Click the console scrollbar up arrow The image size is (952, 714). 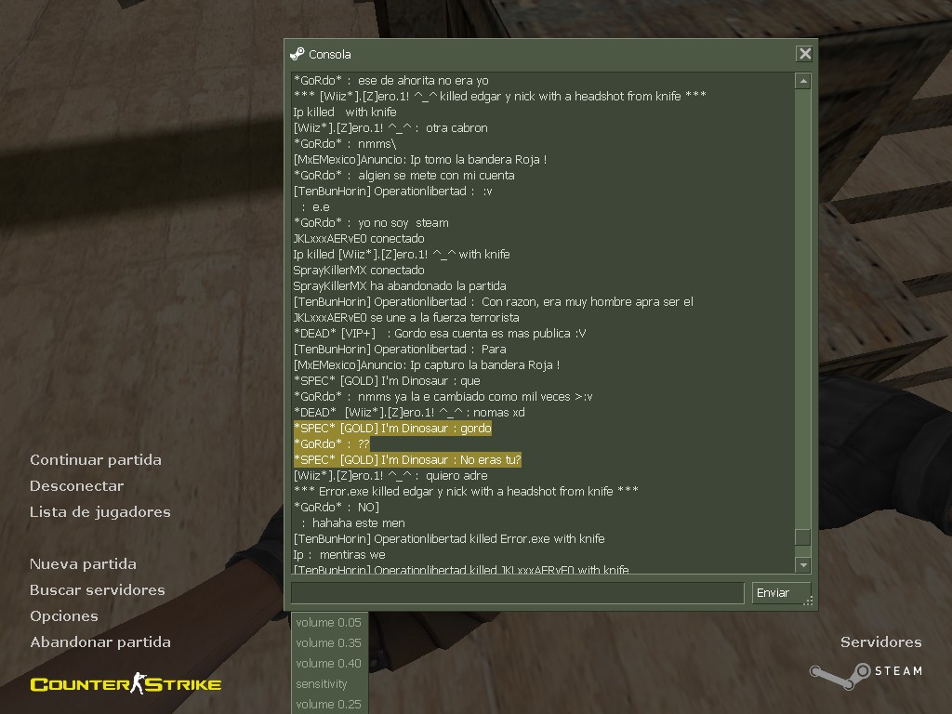point(802,81)
